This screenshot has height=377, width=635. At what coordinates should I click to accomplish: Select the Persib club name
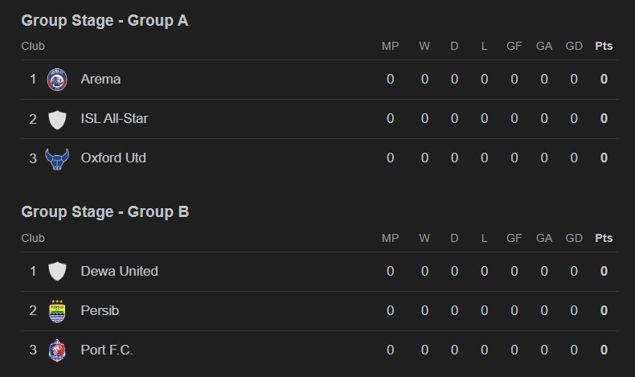pos(100,311)
